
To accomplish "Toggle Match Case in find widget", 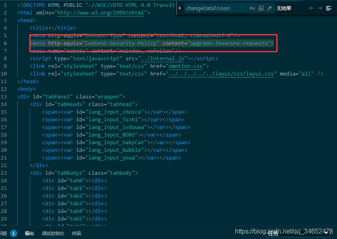I will tap(252, 8).
